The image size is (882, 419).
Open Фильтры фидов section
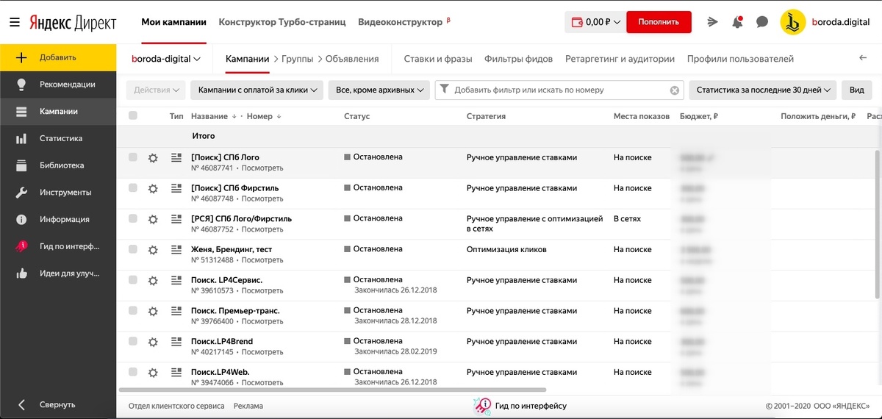coord(519,59)
